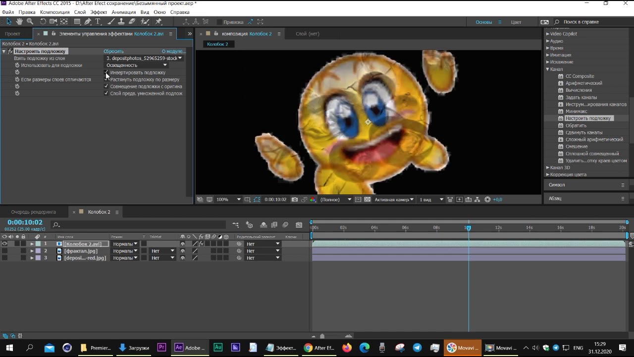Open the composition mini-flowchart in timeline

[236, 225]
